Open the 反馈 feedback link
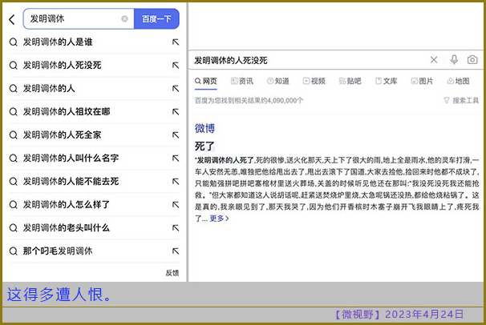The height and width of the screenshot is (325, 486). tap(172, 272)
